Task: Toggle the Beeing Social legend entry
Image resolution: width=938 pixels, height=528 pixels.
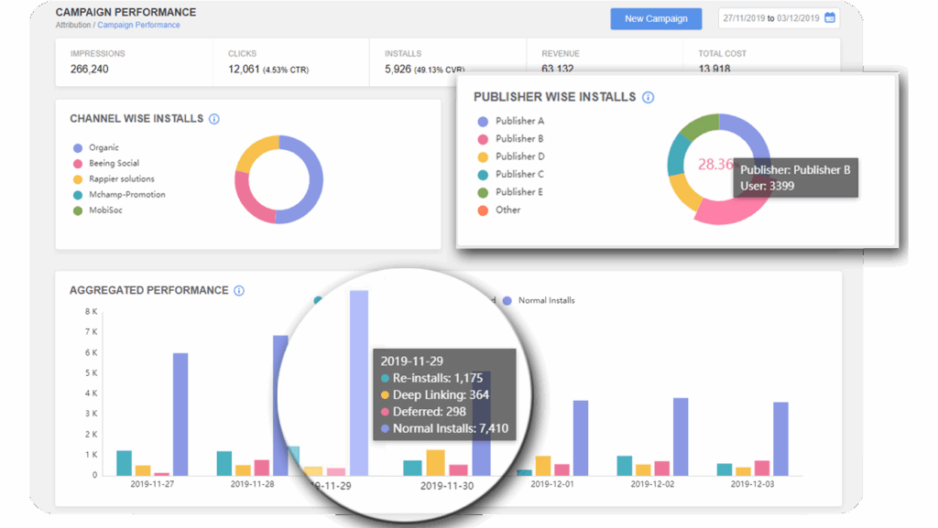Action: click(x=106, y=163)
